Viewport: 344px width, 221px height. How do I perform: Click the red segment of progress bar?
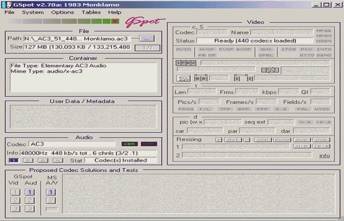(115, 22)
